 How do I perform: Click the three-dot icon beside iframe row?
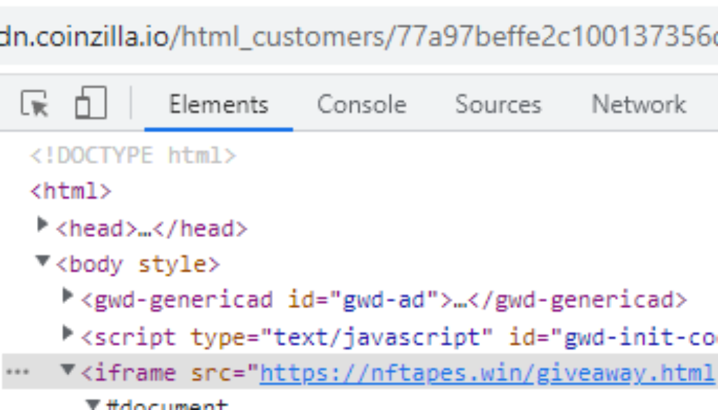pyautogui.click(x=18, y=372)
